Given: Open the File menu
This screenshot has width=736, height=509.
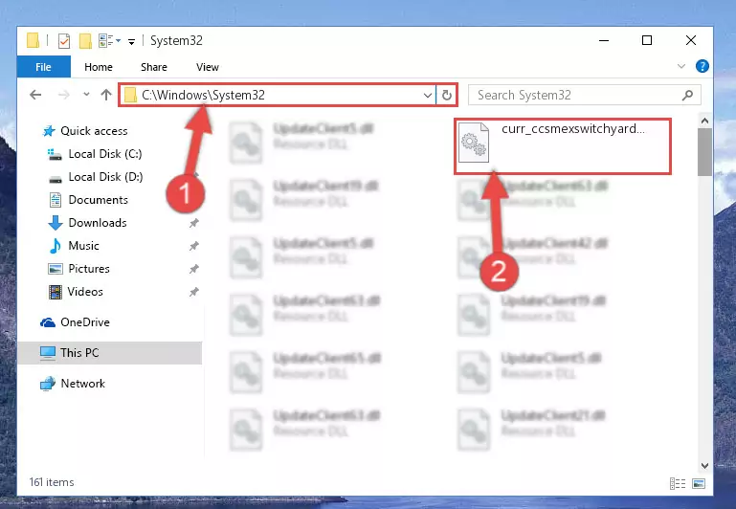Looking at the screenshot, I should tap(44, 67).
